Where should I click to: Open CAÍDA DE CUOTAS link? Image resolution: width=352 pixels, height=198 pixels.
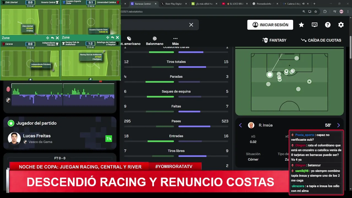pyautogui.click(x=321, y=40)
